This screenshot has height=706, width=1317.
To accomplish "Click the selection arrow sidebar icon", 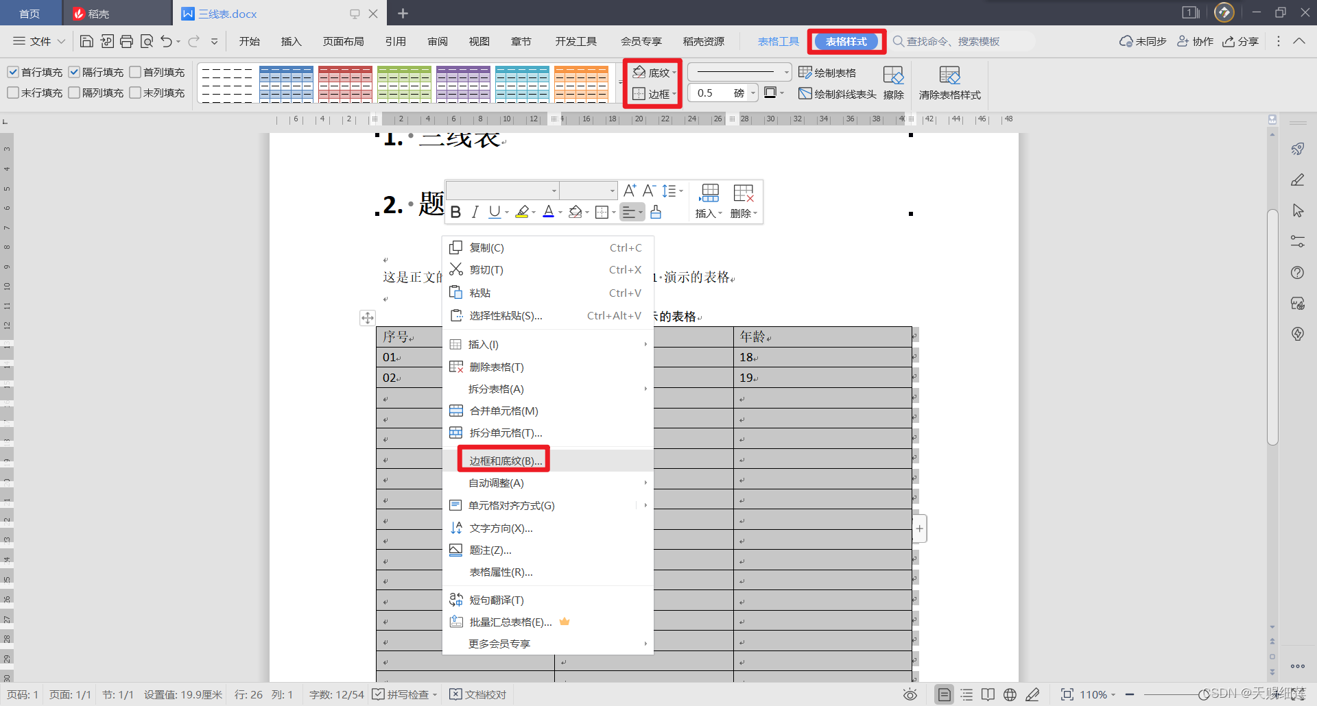I will [1298, 210].
